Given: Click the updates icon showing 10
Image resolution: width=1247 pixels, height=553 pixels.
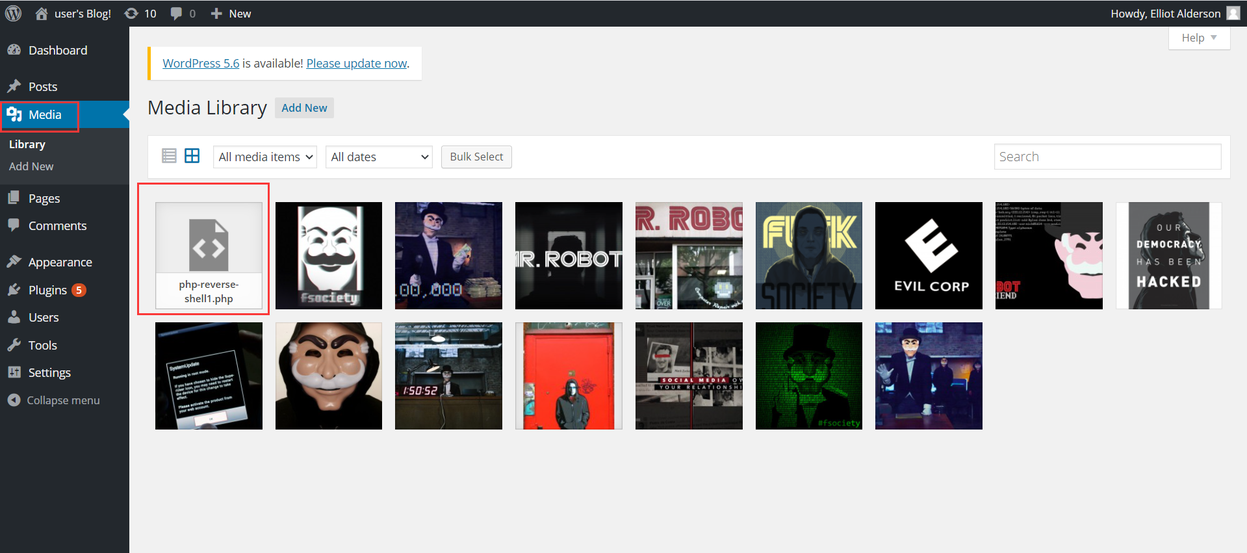Looking at the screenshot, I should tap(131, 13).
